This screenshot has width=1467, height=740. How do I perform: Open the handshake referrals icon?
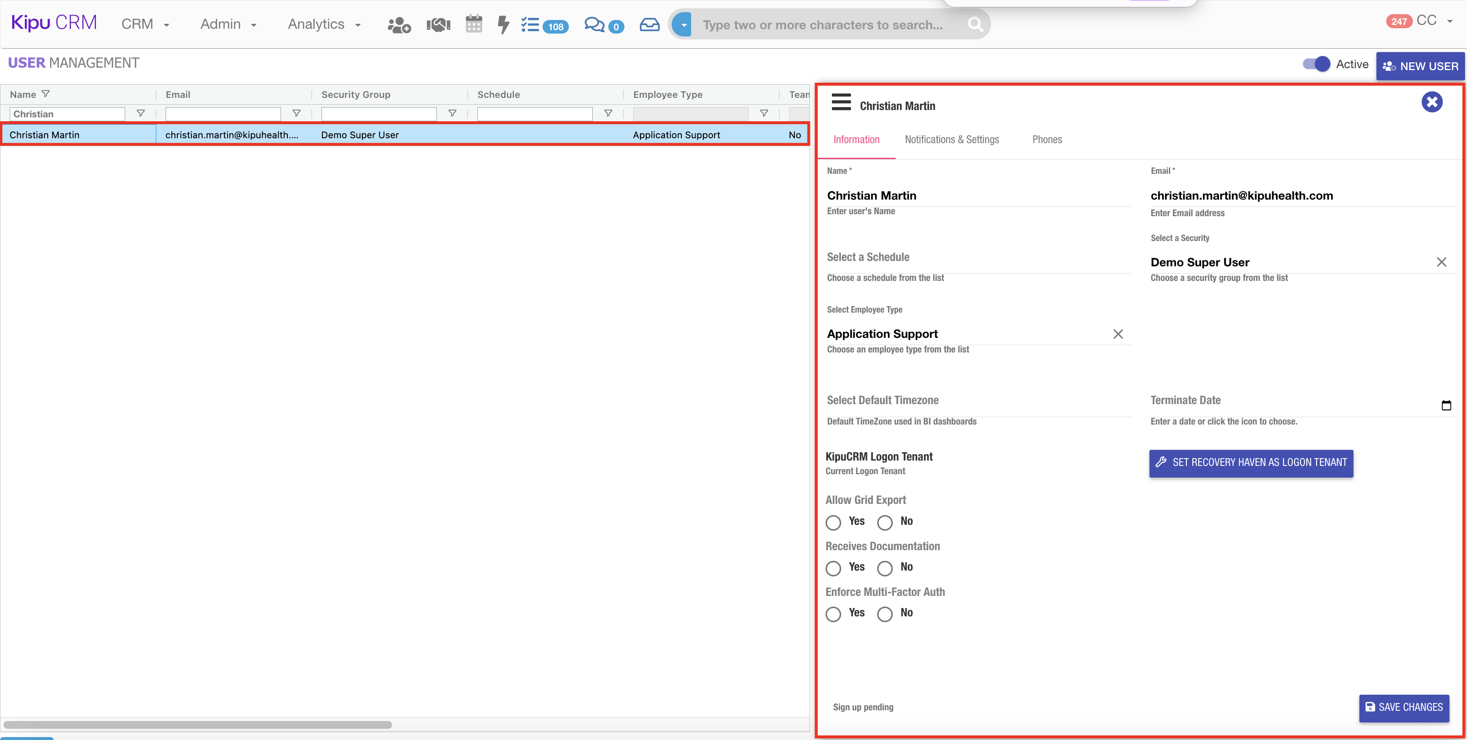point(438,25)
